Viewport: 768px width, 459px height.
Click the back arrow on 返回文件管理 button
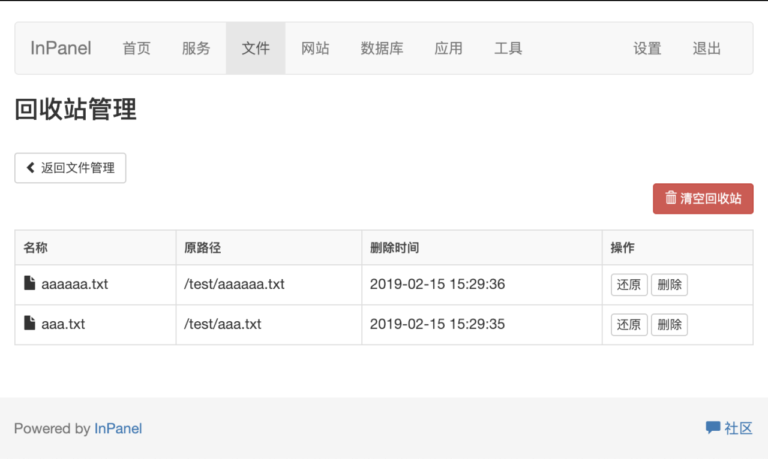(x=29, y=168)
